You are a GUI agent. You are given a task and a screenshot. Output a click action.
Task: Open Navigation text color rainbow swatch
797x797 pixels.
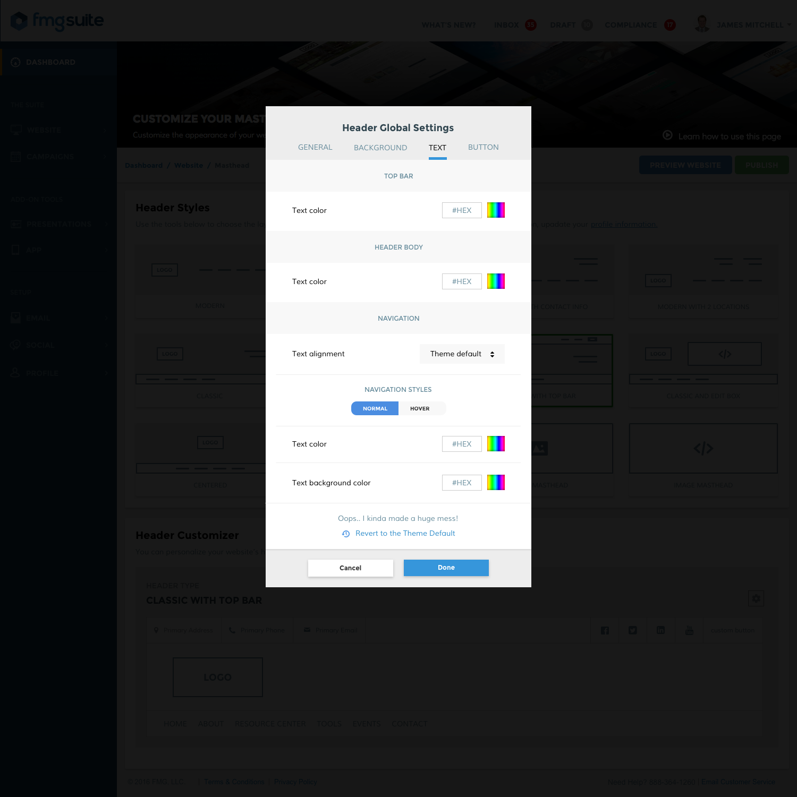496,444
